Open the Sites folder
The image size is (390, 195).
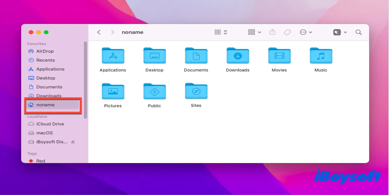(196, 91)
